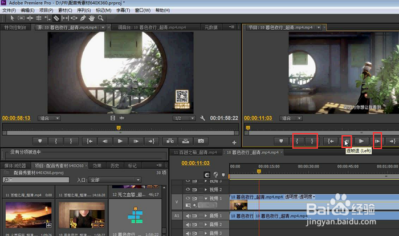This screenshot has width=399, height=236.
Task: Open the 文件(F) menu
Action: pyautogui.click(x=9, y=10)
